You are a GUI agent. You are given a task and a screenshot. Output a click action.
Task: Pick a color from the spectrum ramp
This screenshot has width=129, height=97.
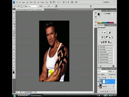pos(106,22)
